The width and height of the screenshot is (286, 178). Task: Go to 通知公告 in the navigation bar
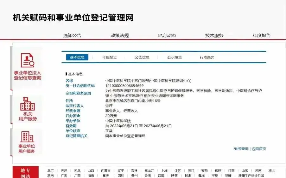(72, 35)
